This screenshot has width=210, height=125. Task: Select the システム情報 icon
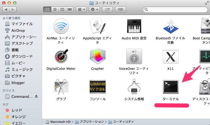[x=134, y=87]
